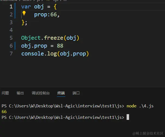The image size is (165, 137).
Task: Click the value 88 on line 6
Action: pos(60,46)
